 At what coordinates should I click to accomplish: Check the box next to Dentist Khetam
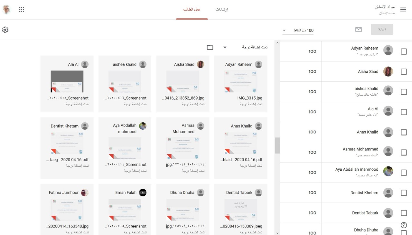pyautogui.click(x=404, y=193)
